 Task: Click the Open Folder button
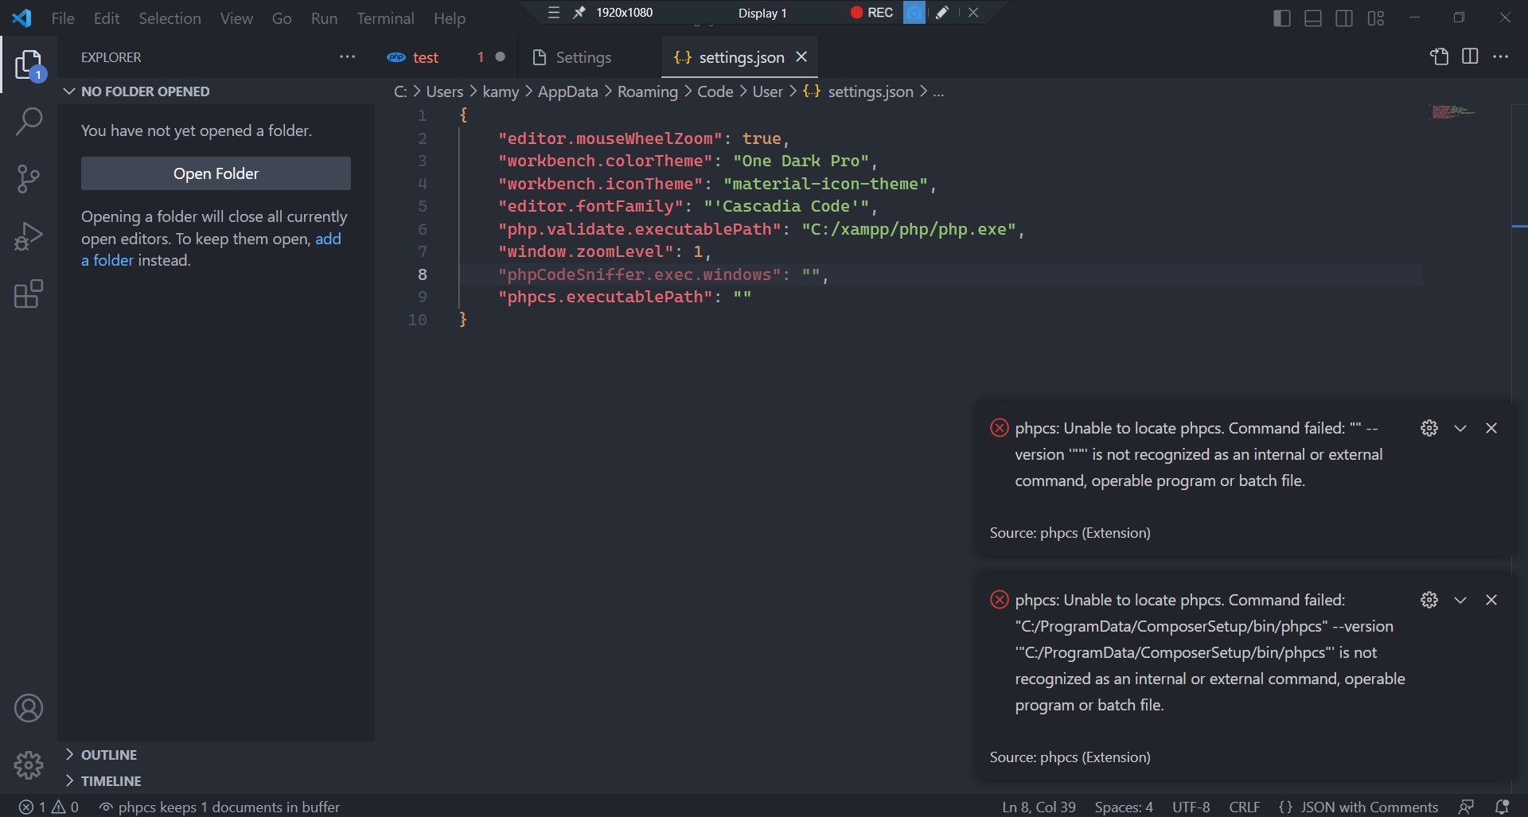click(216, 173)
